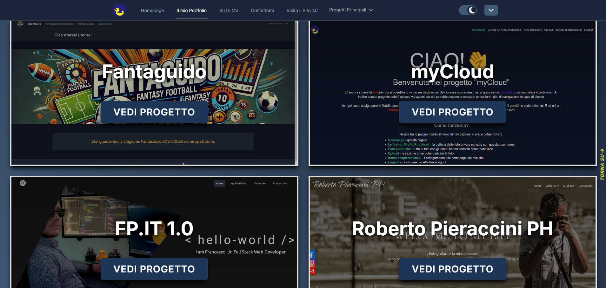Click the Dashboard tab in Fantaguido preview
Viewport: 606px width, 288px height.
coord(34,24)
